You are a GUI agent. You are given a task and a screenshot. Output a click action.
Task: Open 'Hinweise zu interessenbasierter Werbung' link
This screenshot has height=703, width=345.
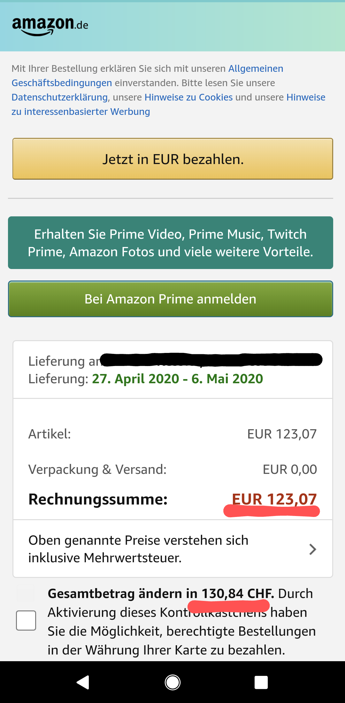[80, 112]
